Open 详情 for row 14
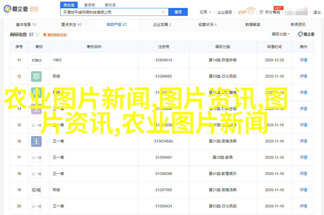The height and width of the screenshot is (215, 324). click(304, 109)
